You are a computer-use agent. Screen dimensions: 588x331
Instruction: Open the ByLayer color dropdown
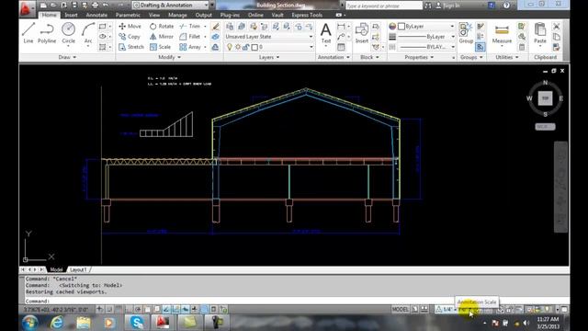[x=426, y=27]
